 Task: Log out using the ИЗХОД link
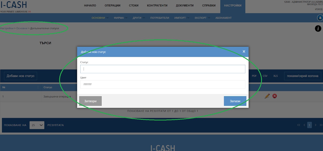[319, 9]
